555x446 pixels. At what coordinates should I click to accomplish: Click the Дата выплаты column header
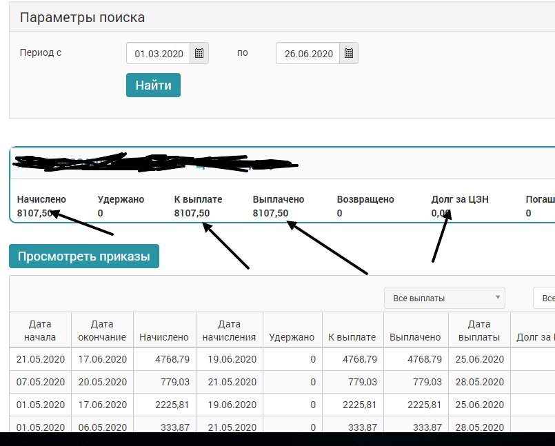(479, 330)
